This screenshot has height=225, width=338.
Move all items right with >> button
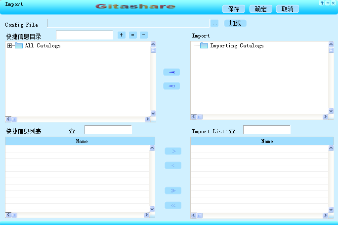pyautogui.click(x=173, y=190)
